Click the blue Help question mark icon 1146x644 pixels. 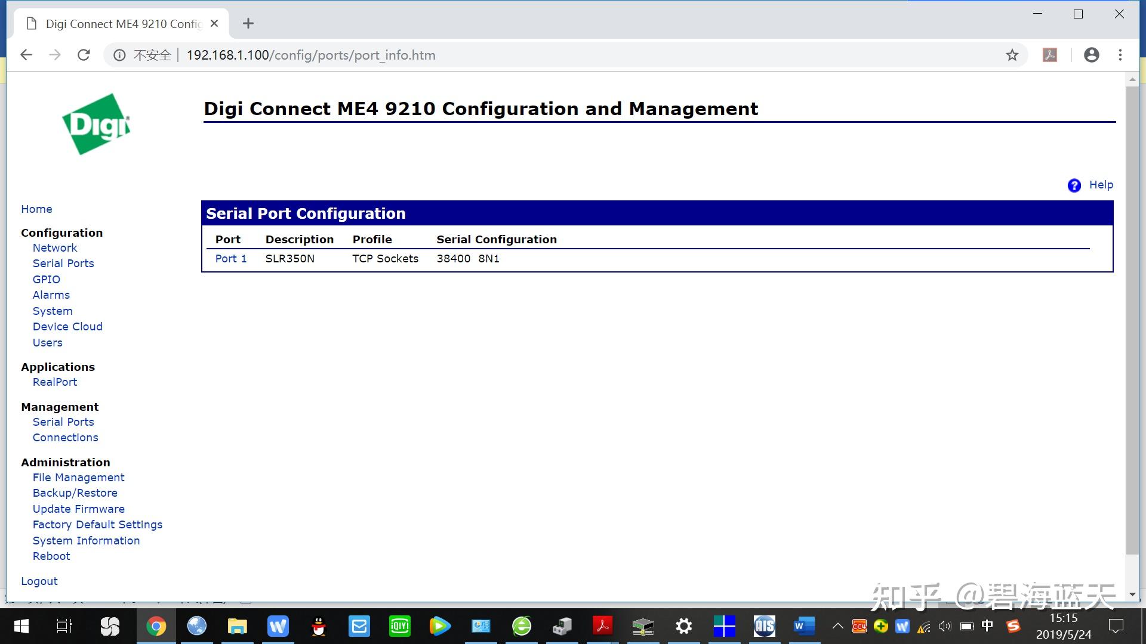coord(1074,185)
